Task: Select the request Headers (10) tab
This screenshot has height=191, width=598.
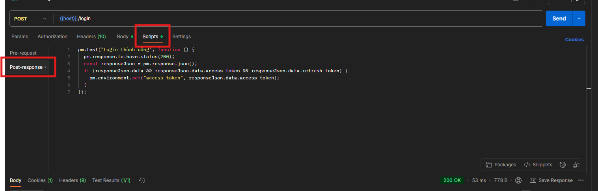Action: click(91, 37)
